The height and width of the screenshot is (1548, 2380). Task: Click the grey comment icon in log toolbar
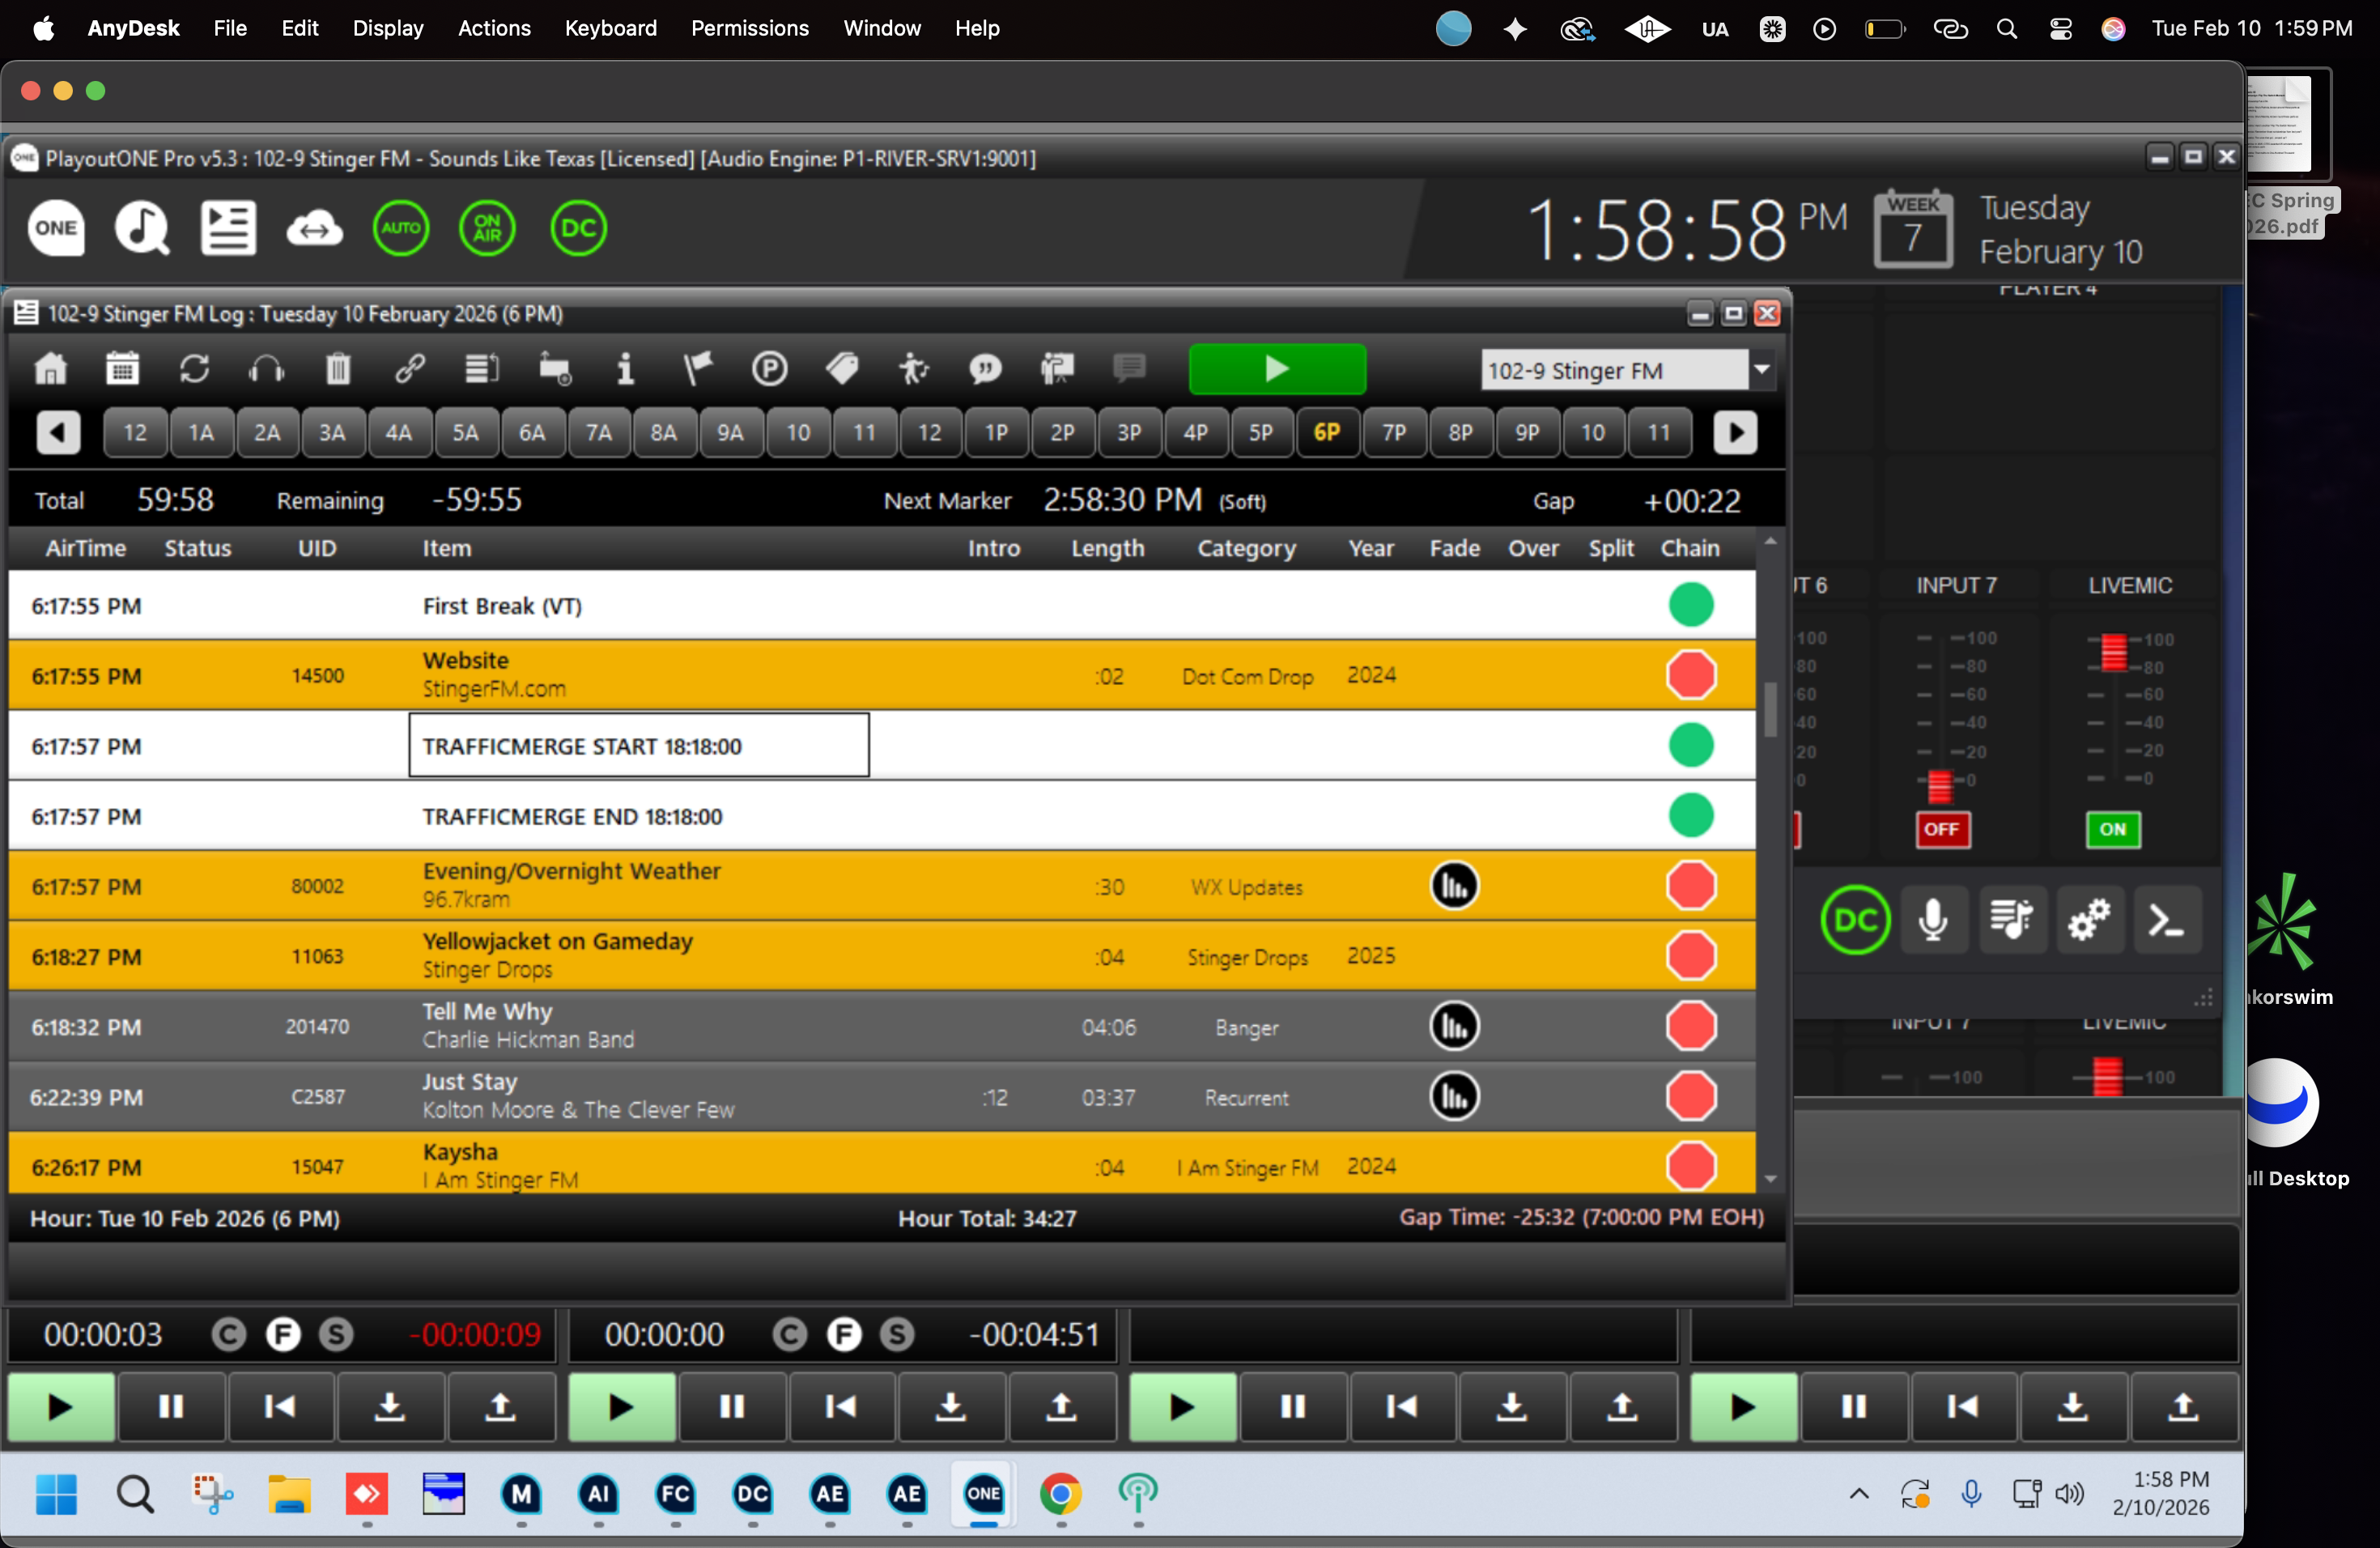(x=1129, y=369)
